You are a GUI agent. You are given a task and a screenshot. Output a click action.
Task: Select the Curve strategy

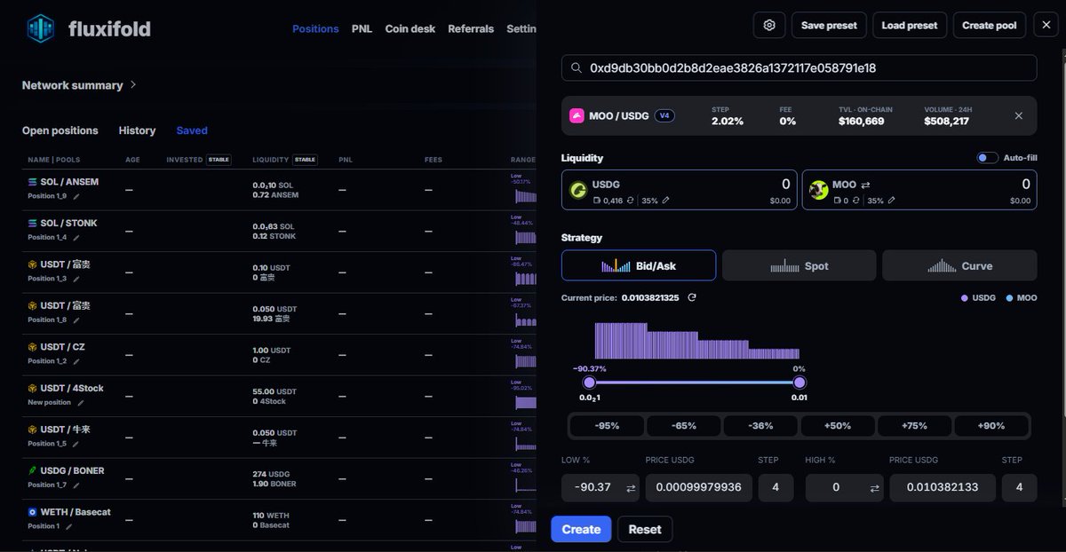pos(959,265)
